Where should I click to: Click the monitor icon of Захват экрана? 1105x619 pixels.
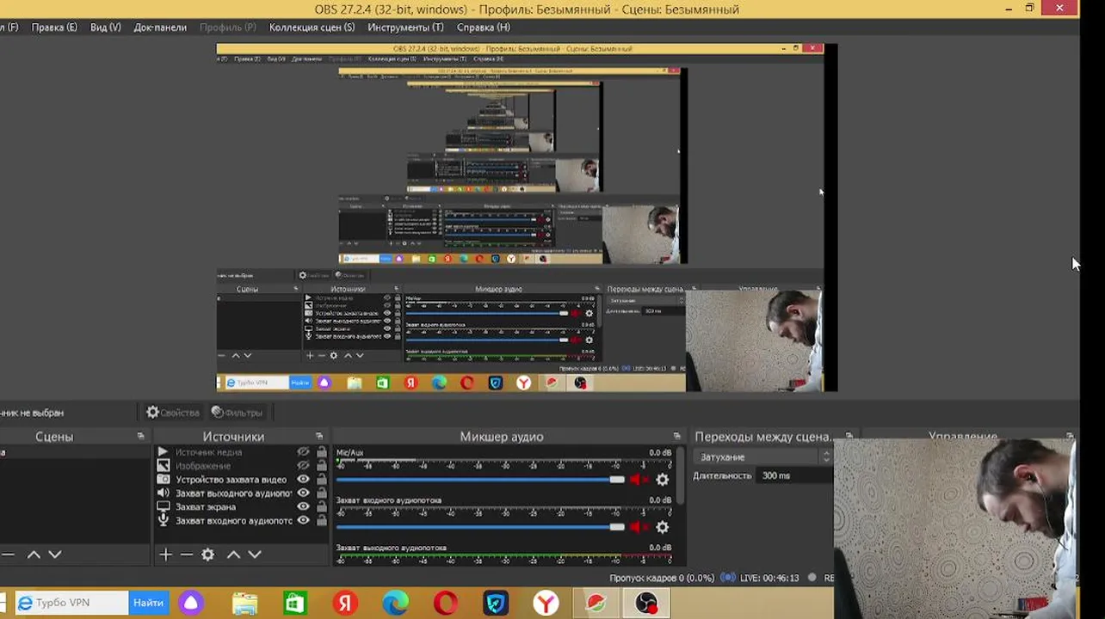click(x=163, y=507)
